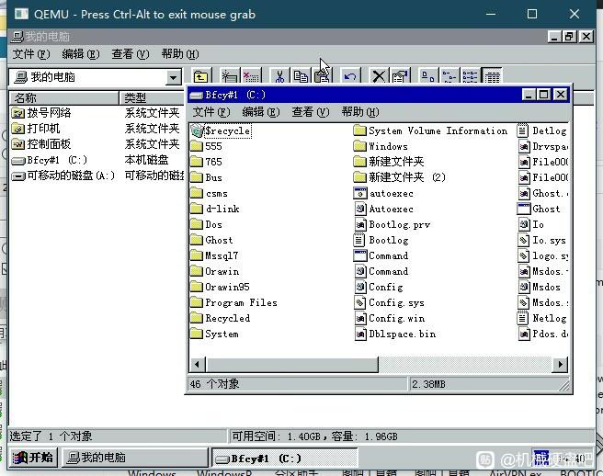Select the Pdos.d file
The image size is (603, 476).
(542, 334)
